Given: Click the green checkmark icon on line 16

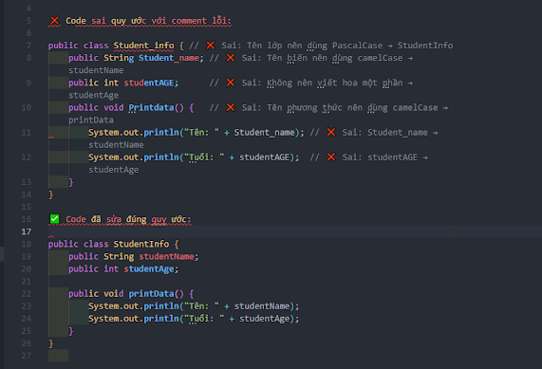Looking at the screenshot, I should pos(54,219).
